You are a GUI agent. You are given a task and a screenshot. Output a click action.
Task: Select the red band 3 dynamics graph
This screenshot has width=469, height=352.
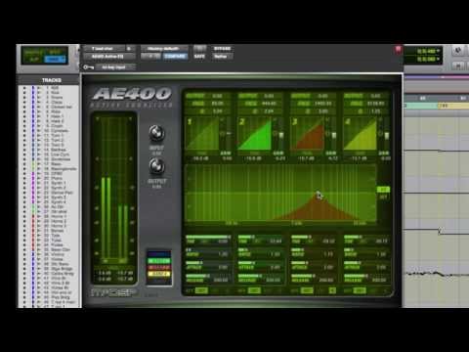tap(308, 134)
